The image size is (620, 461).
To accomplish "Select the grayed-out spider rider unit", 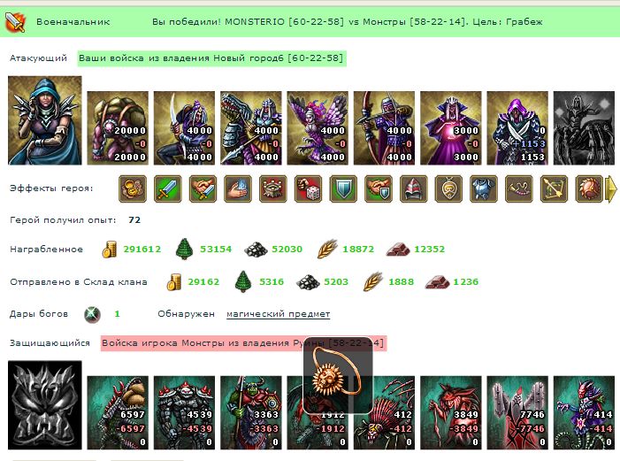I will (584, 127).
